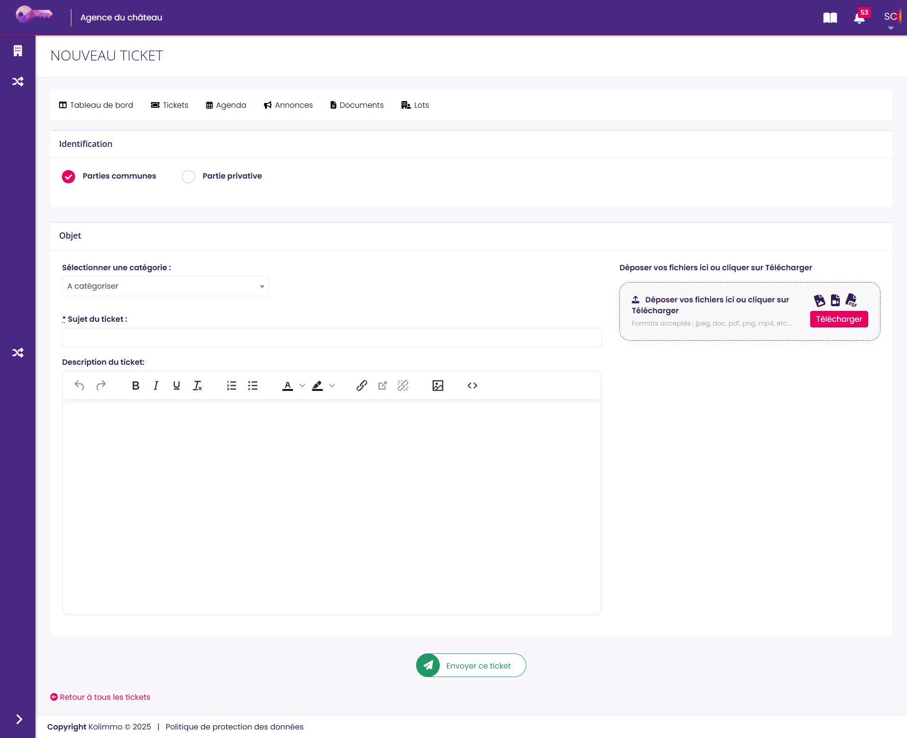
Task: Select the Parties communes radio option
Action: [x=68, y=177]
